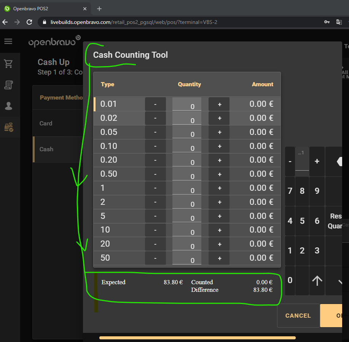
Task: Decrease quantity for 0.50 coin
Action: pyautogui.click(x=155, y=174)
